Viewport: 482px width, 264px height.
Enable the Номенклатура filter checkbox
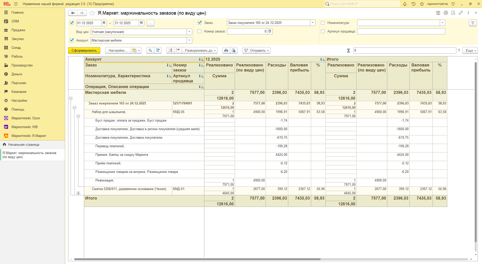323,23
